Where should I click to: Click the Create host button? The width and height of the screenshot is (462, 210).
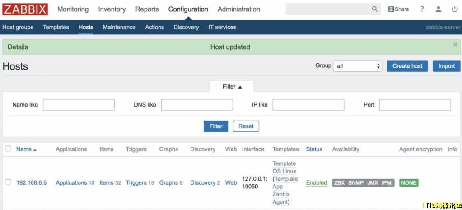(x=407, y=66)
